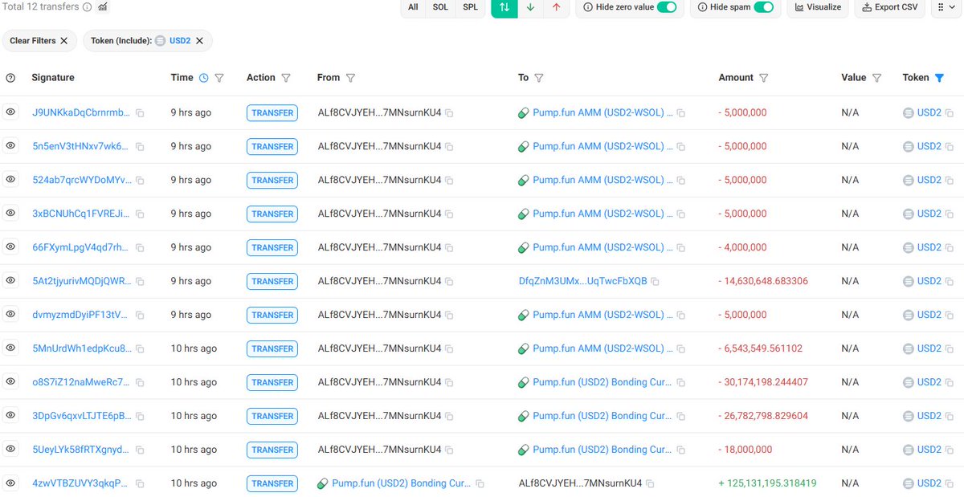Viewport: 964px width, 497px height.
Task: Open the active Token column filter
Action: coord(939,78)
